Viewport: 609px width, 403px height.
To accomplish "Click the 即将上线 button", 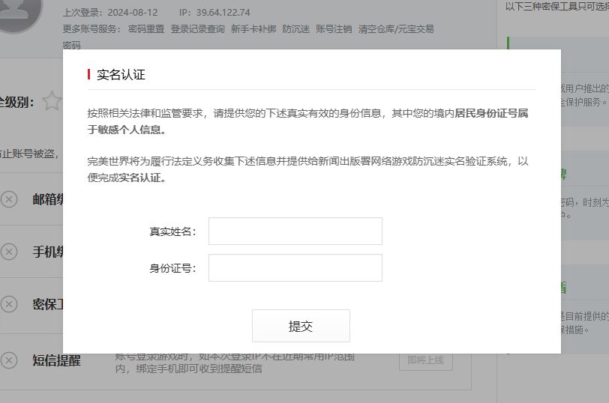I will click(x=425, y=360).
